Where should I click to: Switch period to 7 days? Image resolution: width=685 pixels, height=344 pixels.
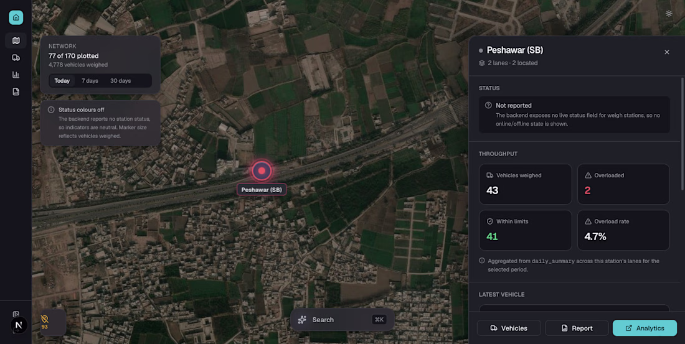[x=90, y=81]
